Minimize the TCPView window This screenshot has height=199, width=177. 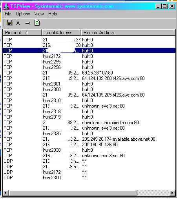[158, 6]
